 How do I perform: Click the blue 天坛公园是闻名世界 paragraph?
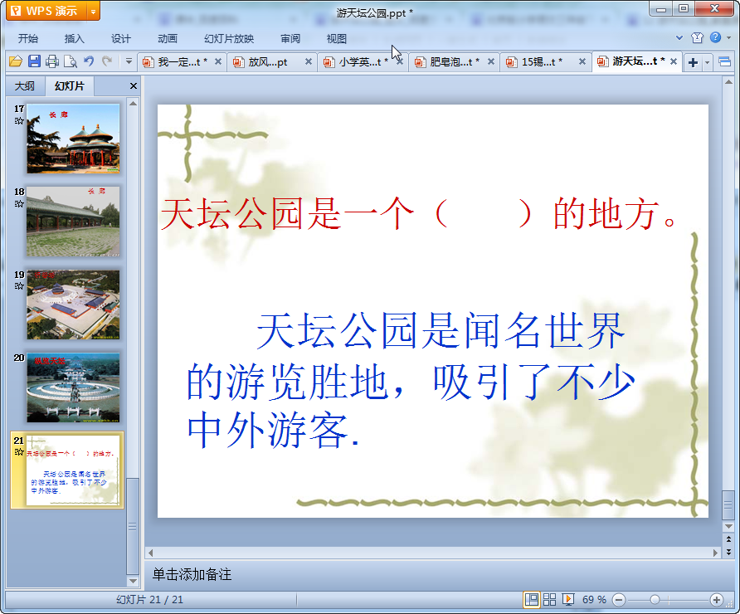point(411,380)
